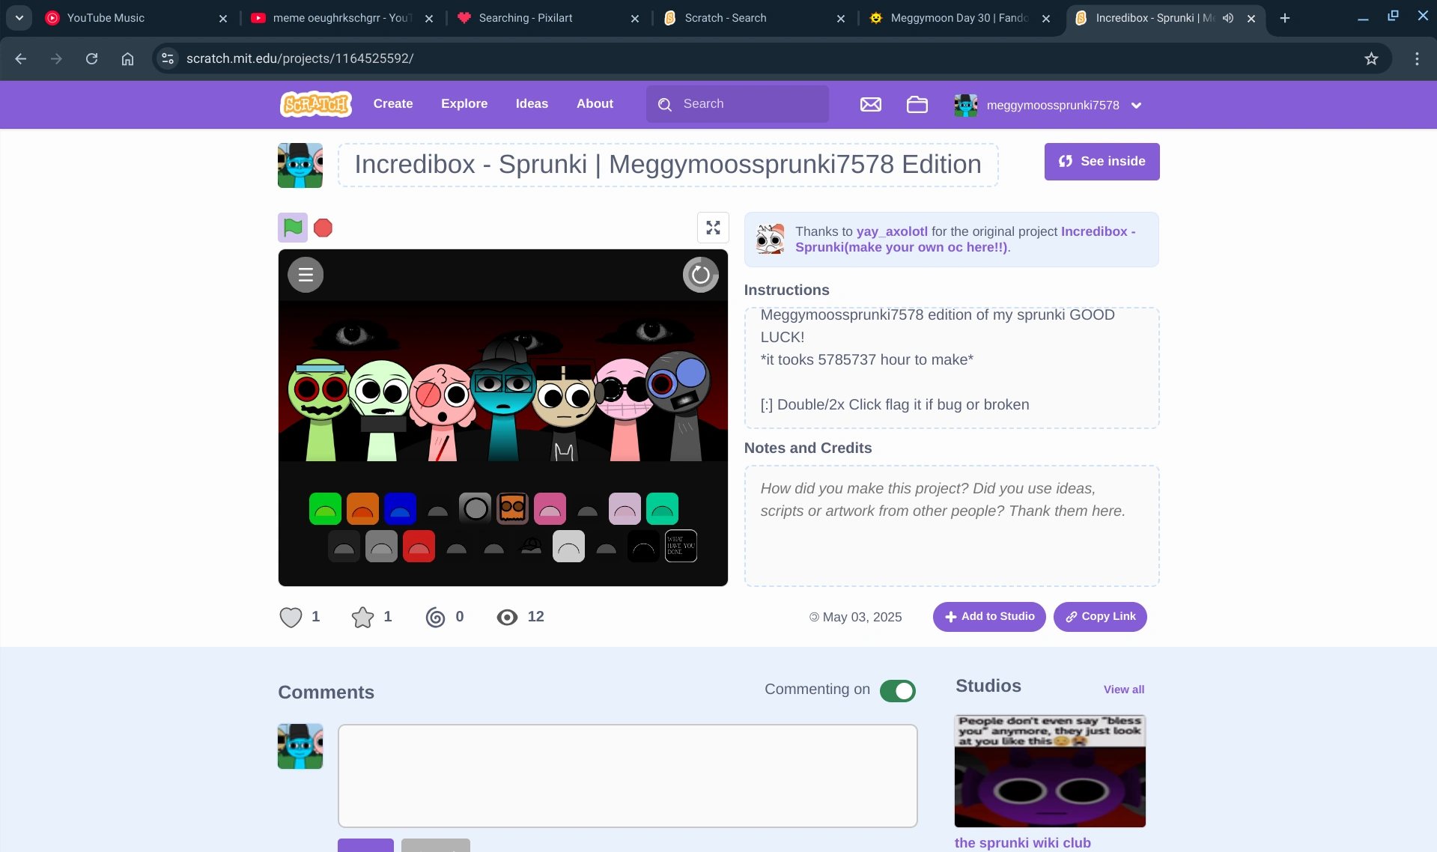Click the See inside button
Viewport: 1437px width, 852px height.
pos(1102,162)
